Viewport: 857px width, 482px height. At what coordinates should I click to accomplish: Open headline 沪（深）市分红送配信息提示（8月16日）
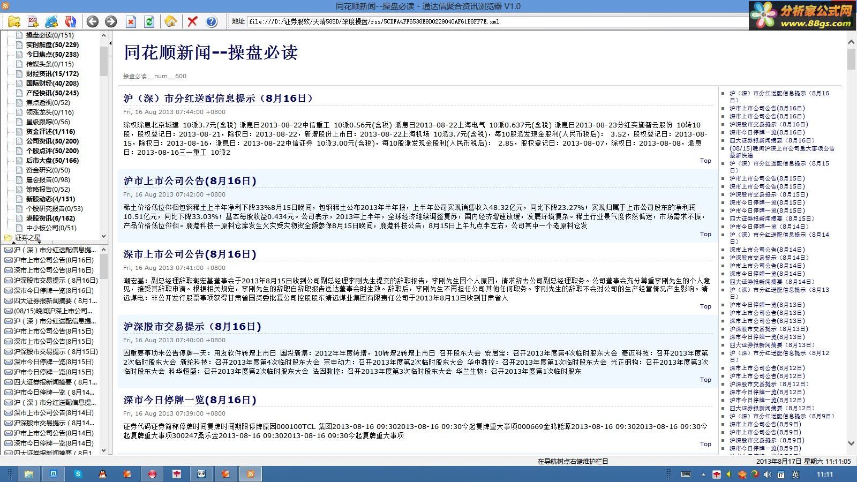(218, 99)
